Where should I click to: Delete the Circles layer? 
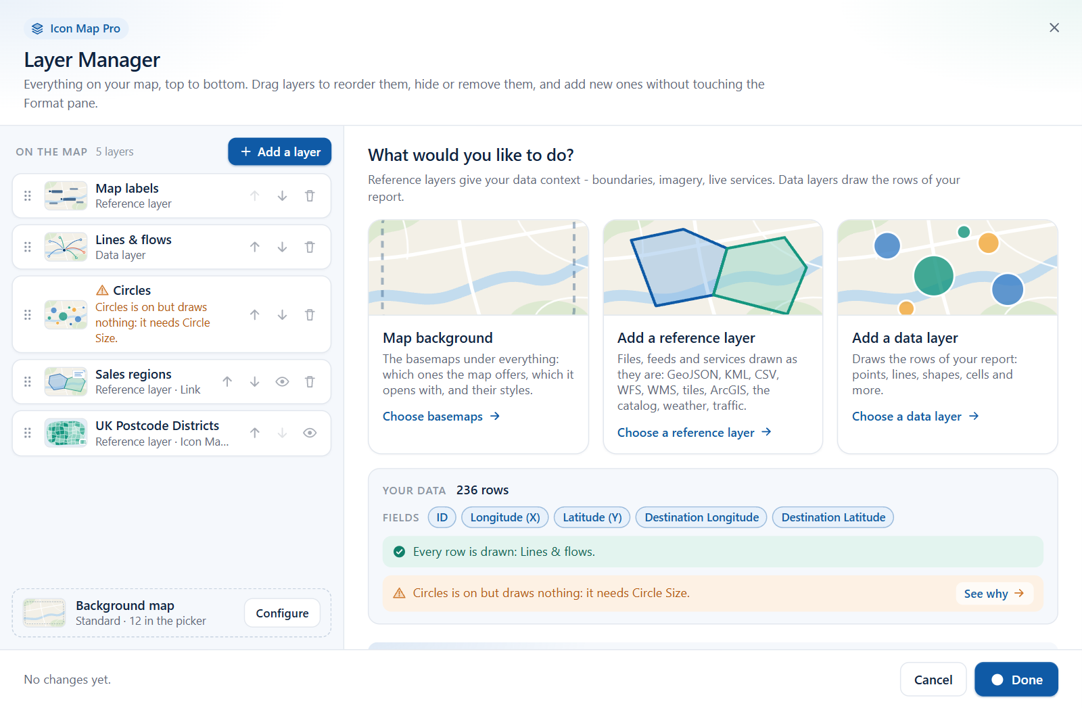310,315
